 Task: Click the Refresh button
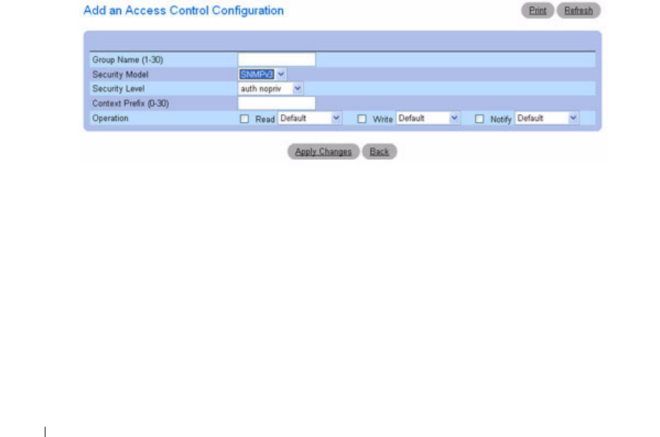point(579,10)
